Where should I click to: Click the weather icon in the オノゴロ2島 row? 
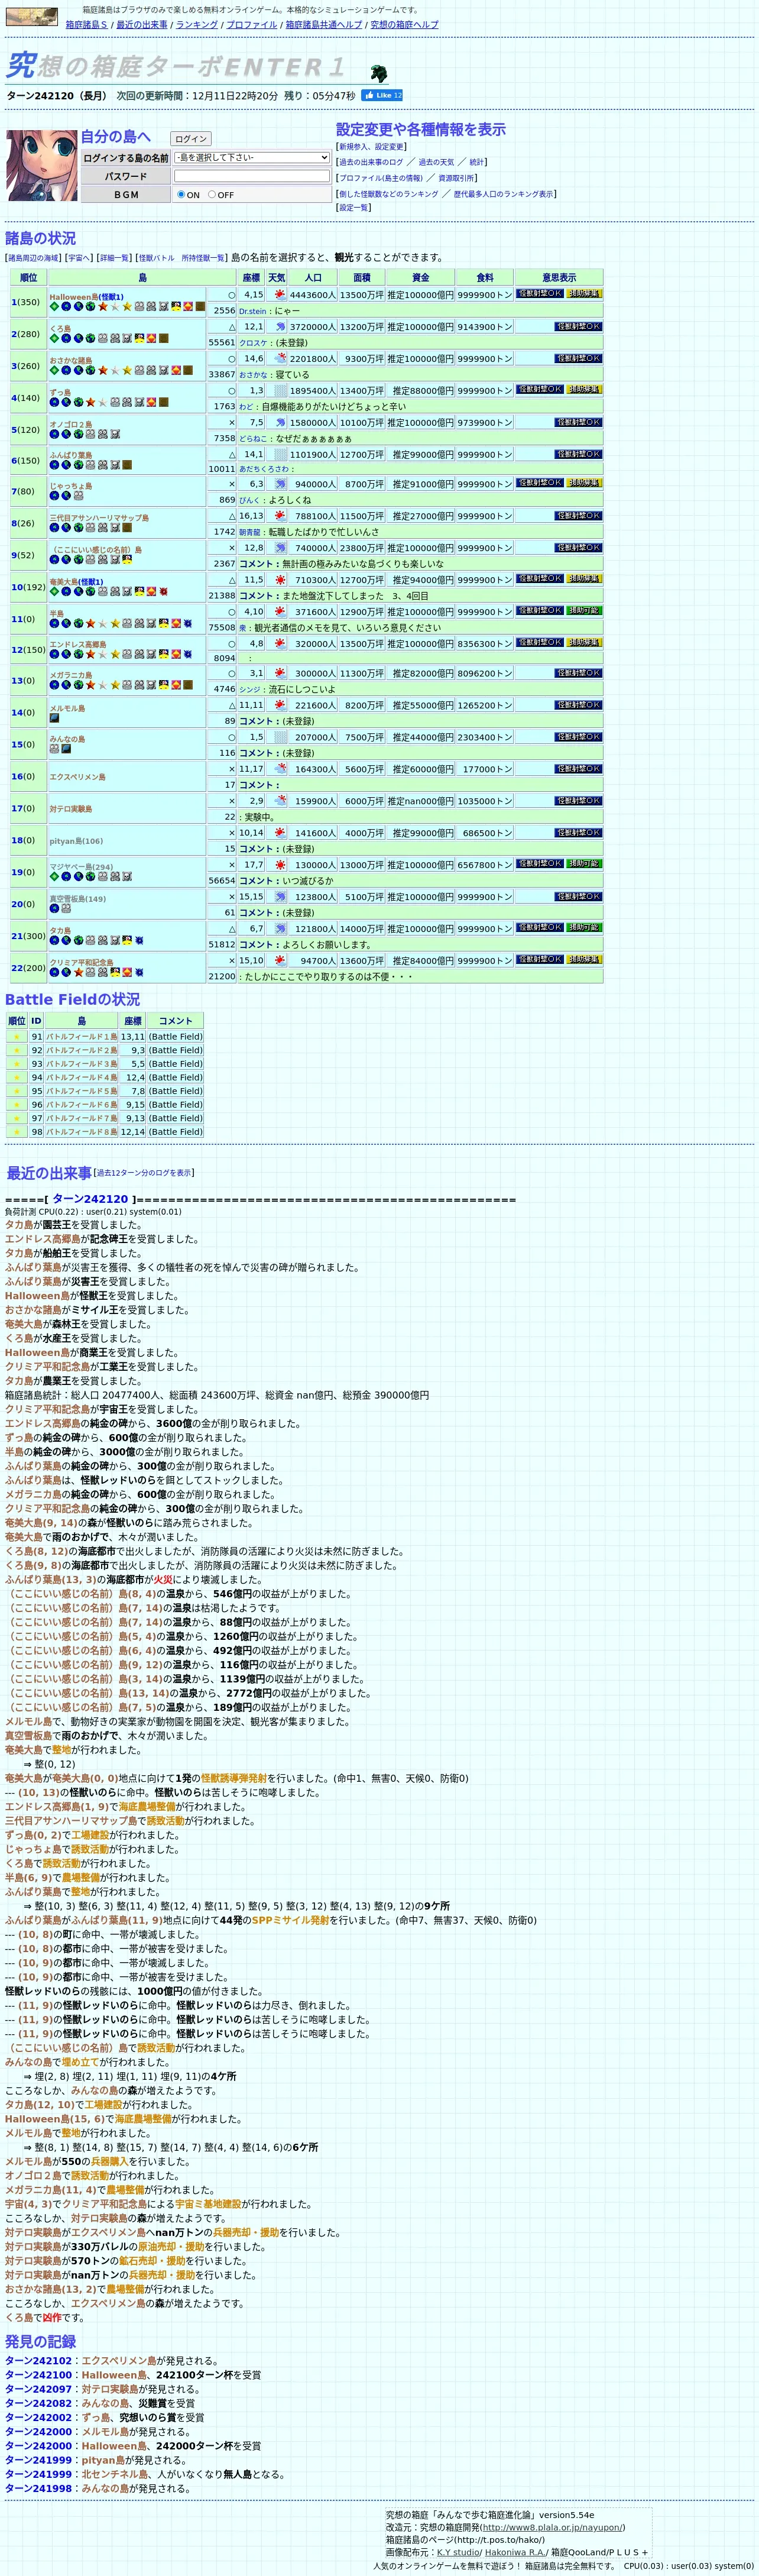pyautogui.click(x=280, y=422)
